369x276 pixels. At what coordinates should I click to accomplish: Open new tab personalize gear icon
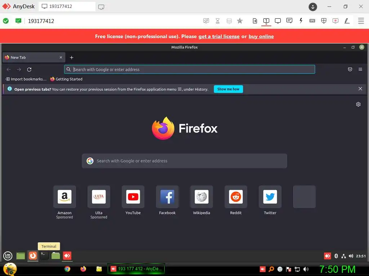pos(358,105)
